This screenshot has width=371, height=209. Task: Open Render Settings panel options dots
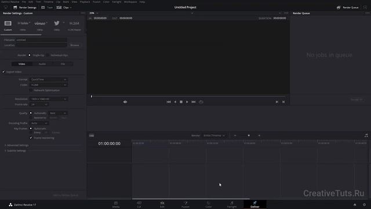pos(83,13)
